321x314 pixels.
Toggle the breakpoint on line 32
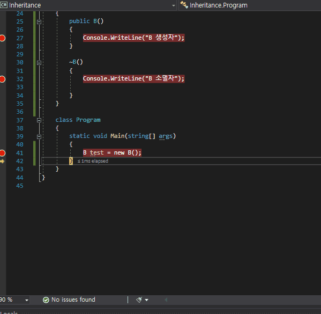[x=2, y=79]
